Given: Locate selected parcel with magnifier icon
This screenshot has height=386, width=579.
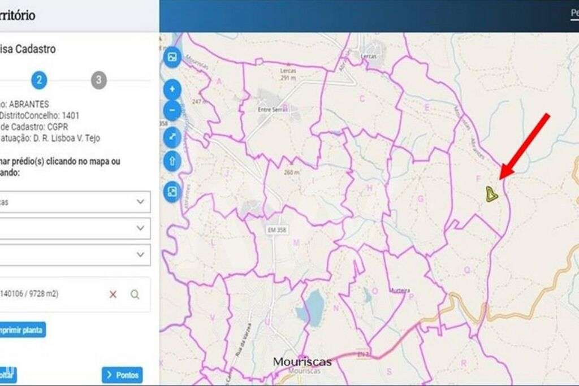Looking at the screenshot, I should coord(135,294).
